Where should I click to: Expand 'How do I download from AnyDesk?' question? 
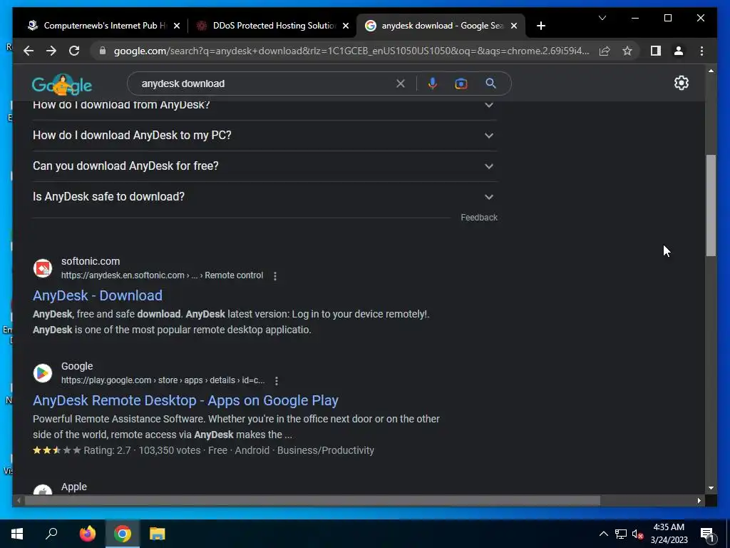pyautogui.click(x=264, y=106)
